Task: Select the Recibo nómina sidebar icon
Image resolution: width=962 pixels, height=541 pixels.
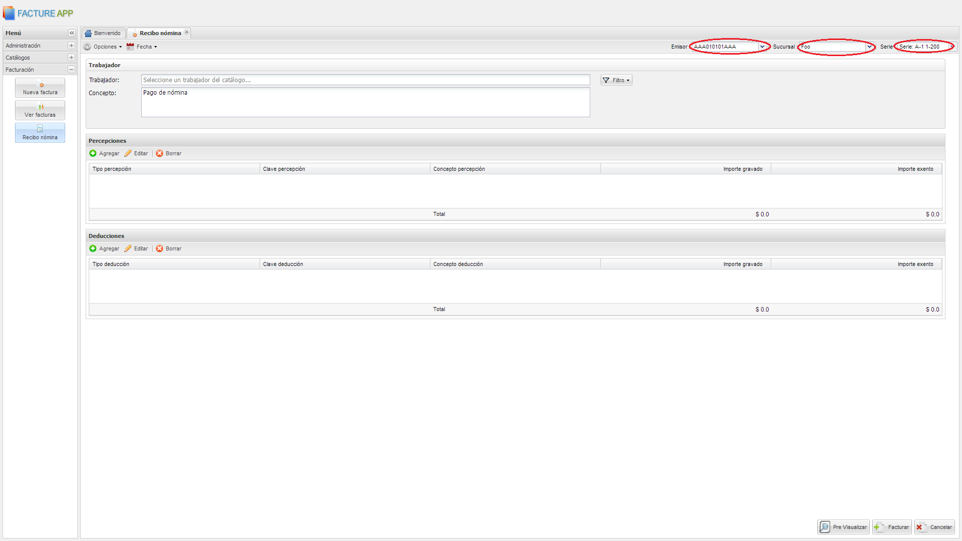Action: (x=40, y=133)
